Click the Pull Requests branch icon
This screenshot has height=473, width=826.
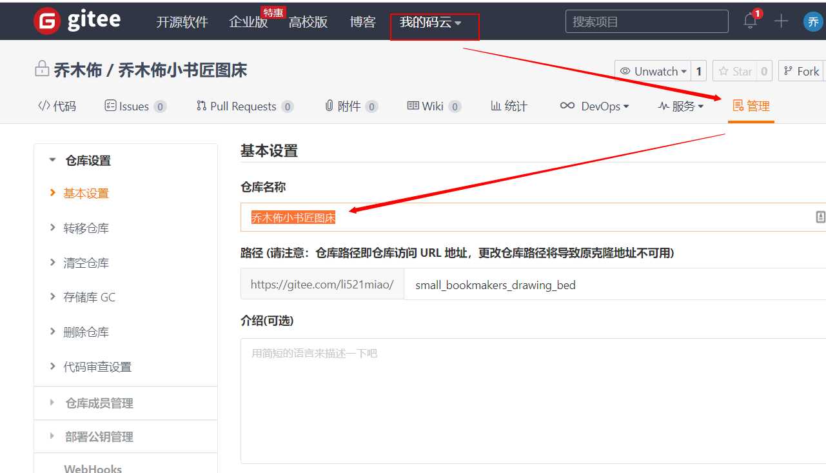(202, 106)
